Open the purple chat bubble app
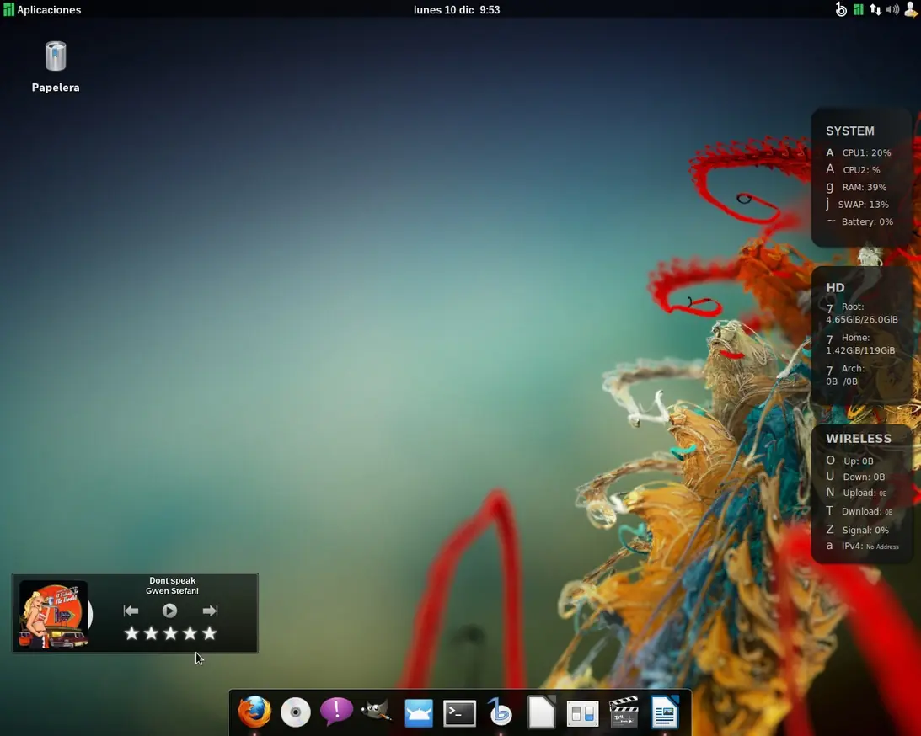The width and height of the screenshot is (921, 736). 336,711
